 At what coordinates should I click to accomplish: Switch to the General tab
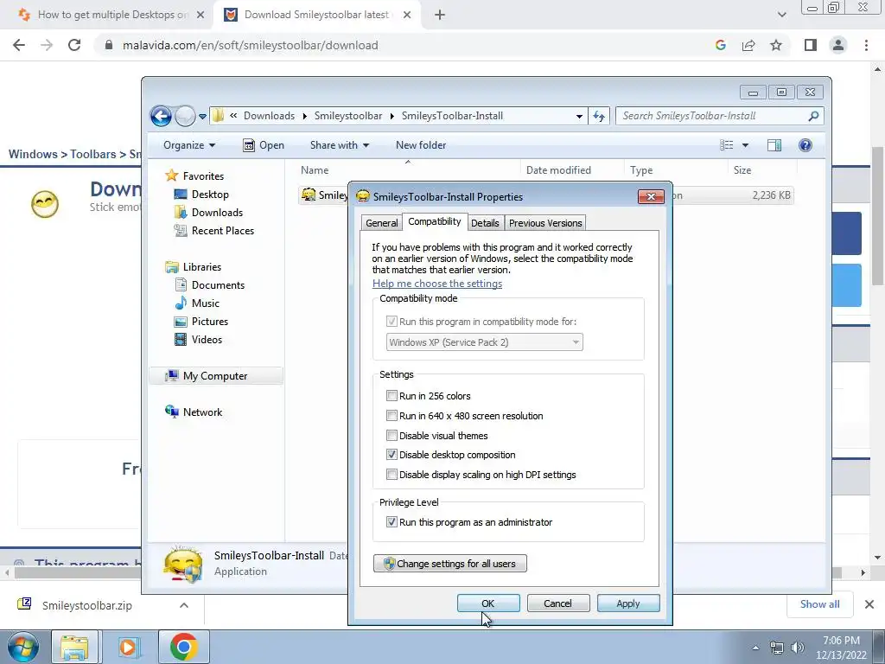(381, 223)
